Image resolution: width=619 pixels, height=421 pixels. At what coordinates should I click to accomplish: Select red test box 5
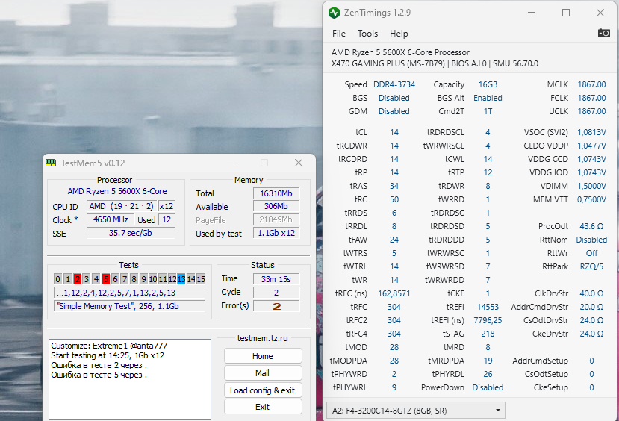pyautogui.click(x=106, y=279)
